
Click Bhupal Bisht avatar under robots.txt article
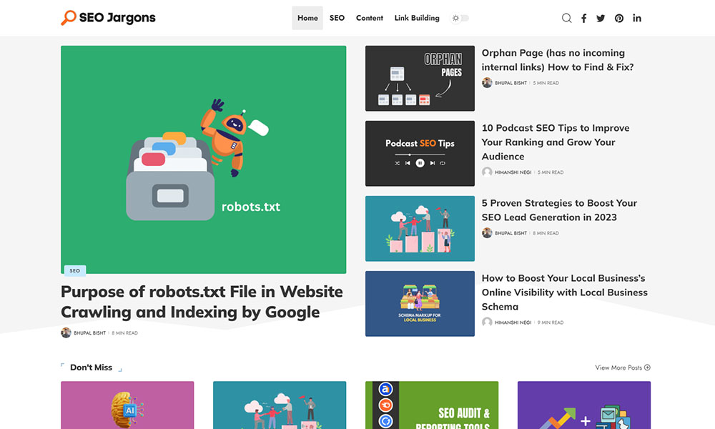pos(66,332)
